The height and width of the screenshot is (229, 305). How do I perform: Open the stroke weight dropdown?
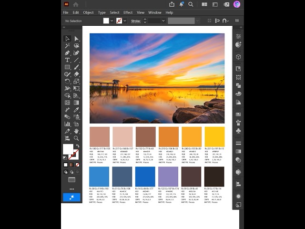[x=163, y=21]
